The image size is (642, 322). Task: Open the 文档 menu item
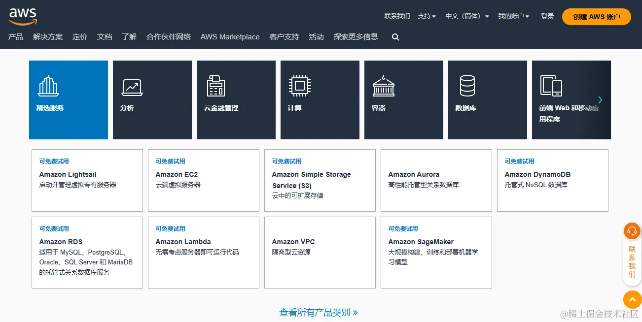click(105, 37)
